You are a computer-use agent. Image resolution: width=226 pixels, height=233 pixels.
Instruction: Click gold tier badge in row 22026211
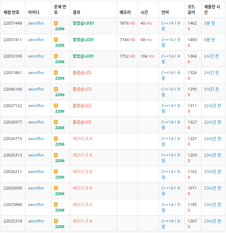click(x=56, y=172)
